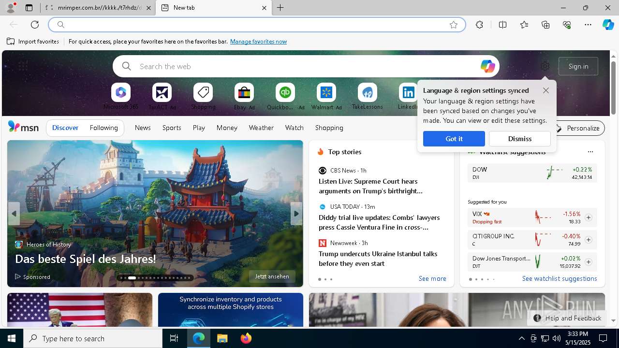This screenshot has width=619, height=348.
Task: Open the LinkedIn quick link
Action: [408, 97]
